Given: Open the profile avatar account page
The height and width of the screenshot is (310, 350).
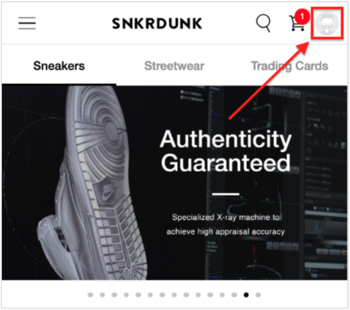Looking at the screenshot, I should [x=327, y=23].
